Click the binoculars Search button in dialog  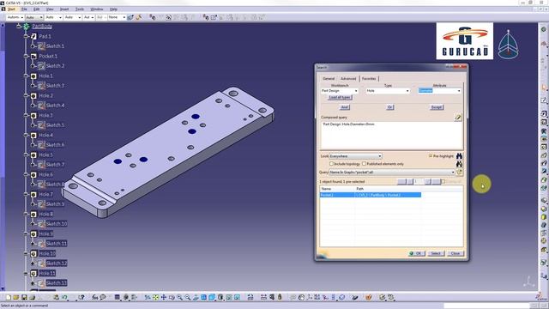coord(459,156)
